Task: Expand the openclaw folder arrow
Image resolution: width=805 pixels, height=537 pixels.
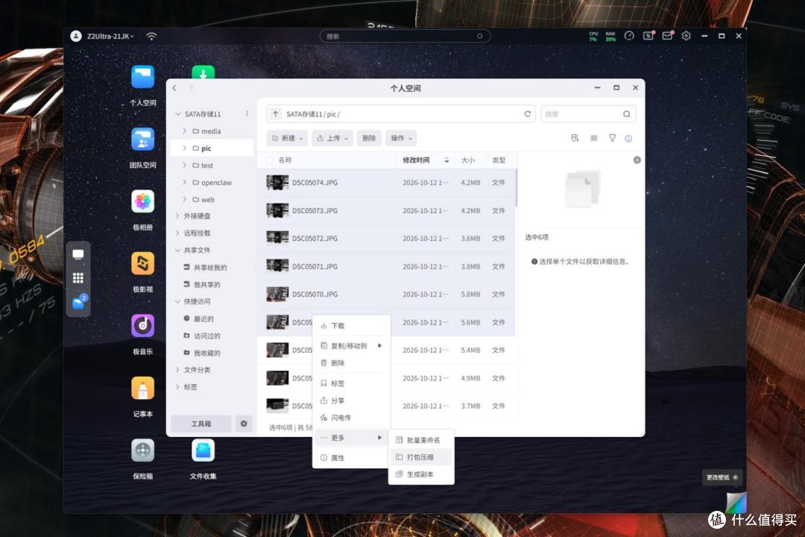Action: pyautogui.click(x=184, y=183)
